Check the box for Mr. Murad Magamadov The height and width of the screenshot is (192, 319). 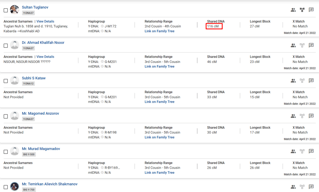coord(6,152)
